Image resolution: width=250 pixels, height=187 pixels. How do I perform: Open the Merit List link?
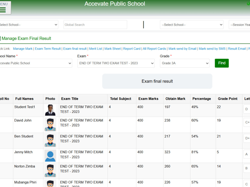click(95, 49)
